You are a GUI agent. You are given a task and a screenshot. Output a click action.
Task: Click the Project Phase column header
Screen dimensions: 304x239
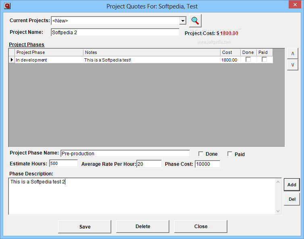(49, 52)
